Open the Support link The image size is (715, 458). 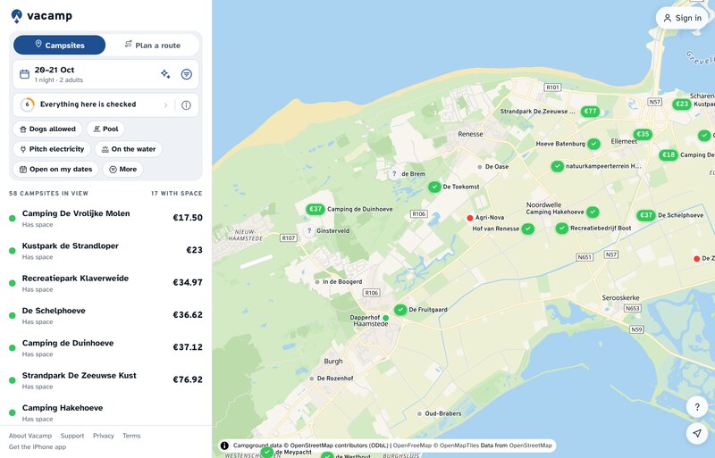coord(72,436)
